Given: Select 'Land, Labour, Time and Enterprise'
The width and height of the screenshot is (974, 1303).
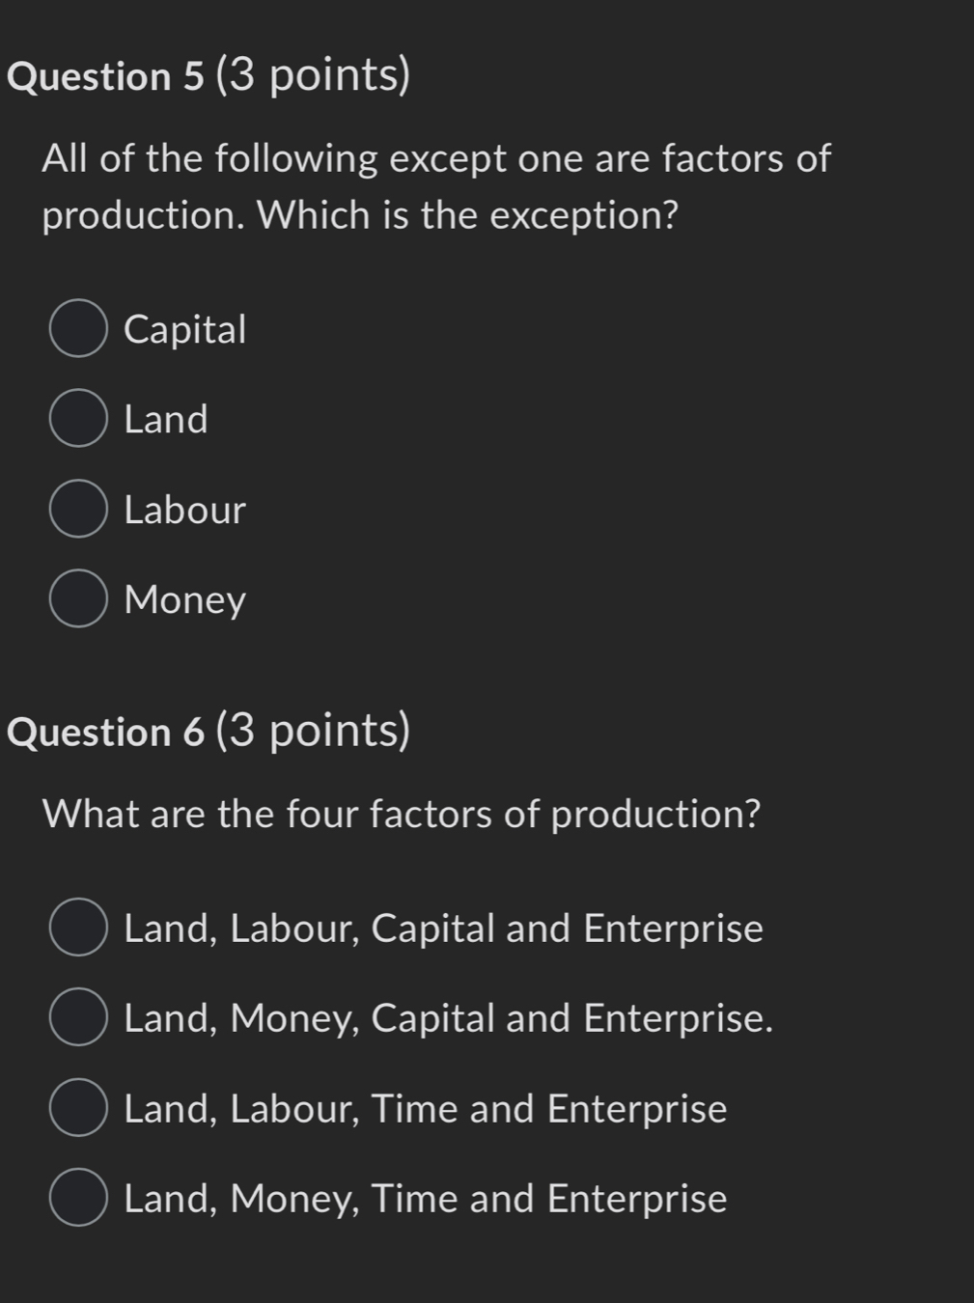Looking at the screenshot, I should [77, 1108].
